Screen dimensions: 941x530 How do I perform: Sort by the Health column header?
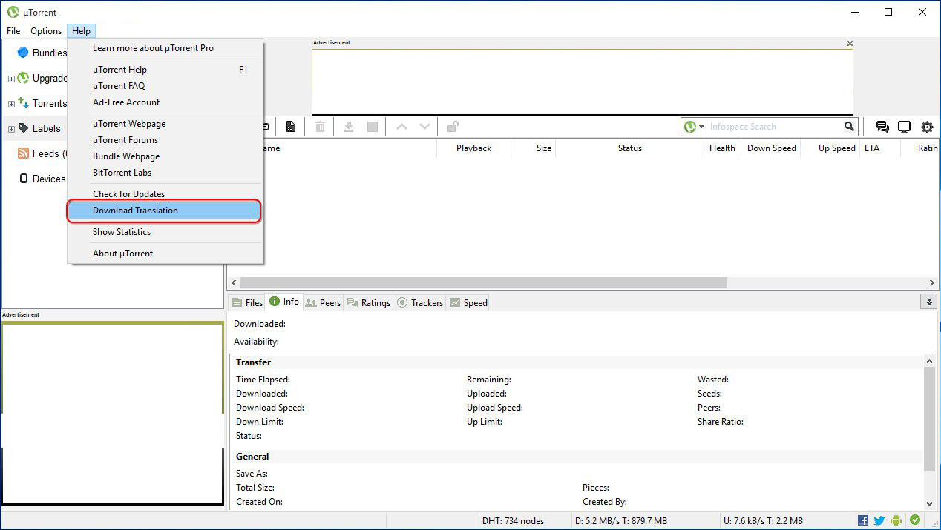[x=722, y=148]
